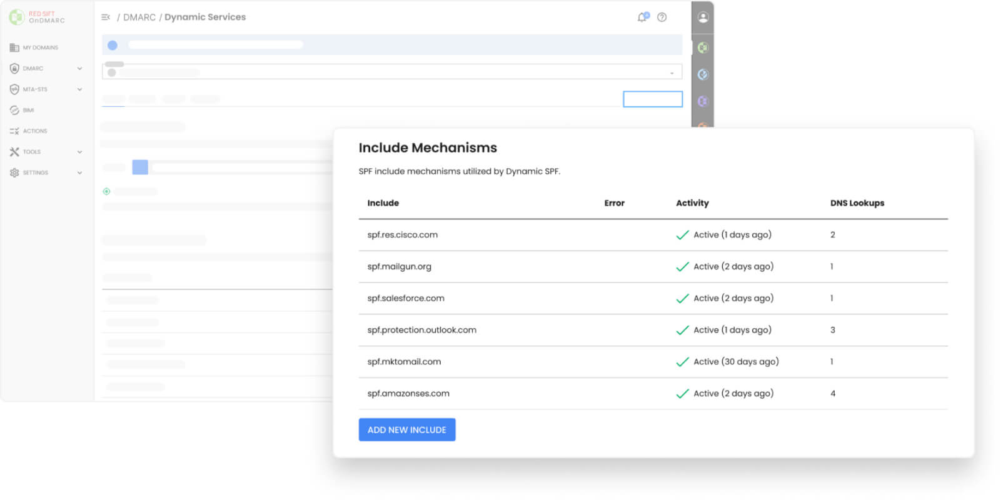Screen dimensions: 1003x500
Task: Select the spf.salesforce.com include entry
Action: tap(406, 299)
